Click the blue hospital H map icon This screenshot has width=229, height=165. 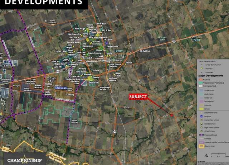click(x=107, y=43)
